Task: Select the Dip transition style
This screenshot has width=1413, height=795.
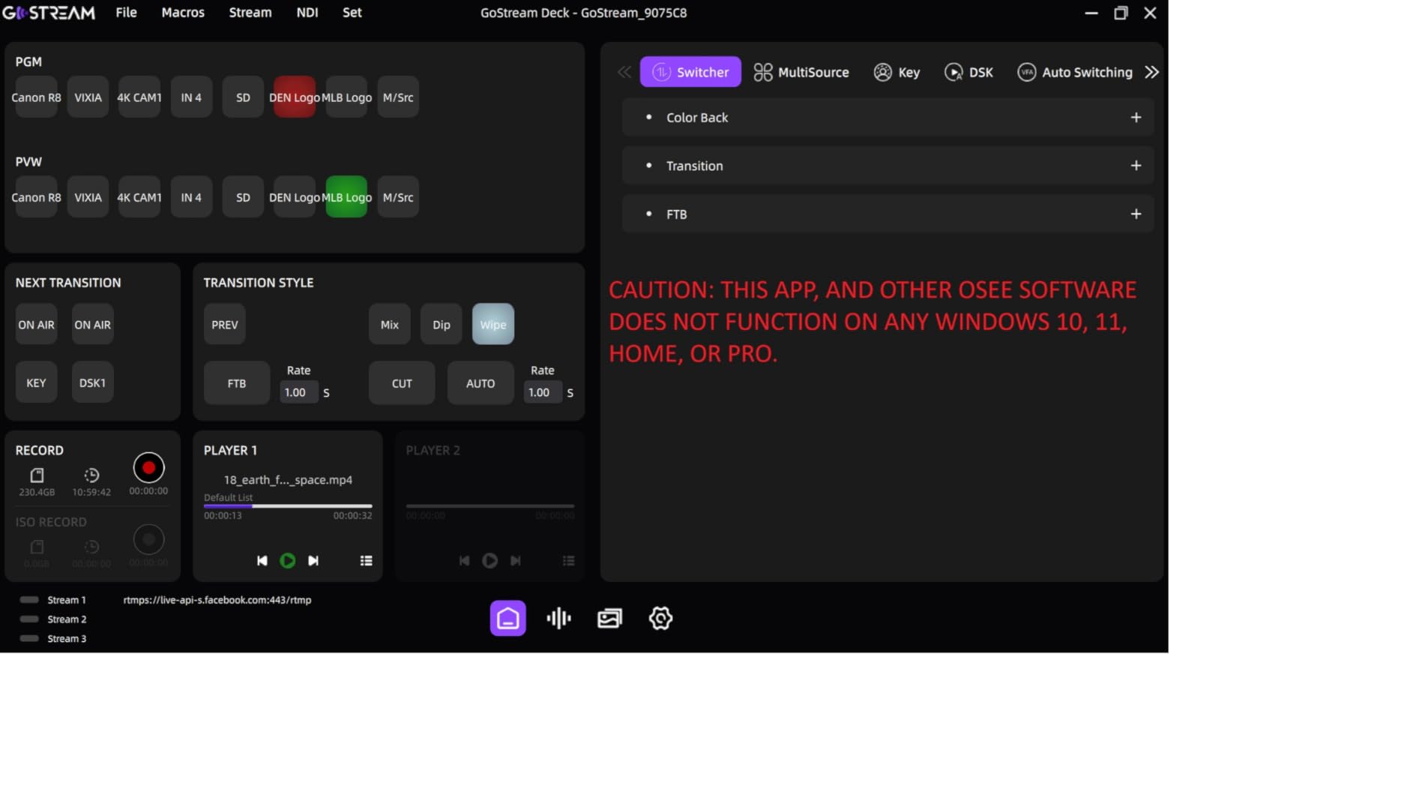Action: [441, 324]
